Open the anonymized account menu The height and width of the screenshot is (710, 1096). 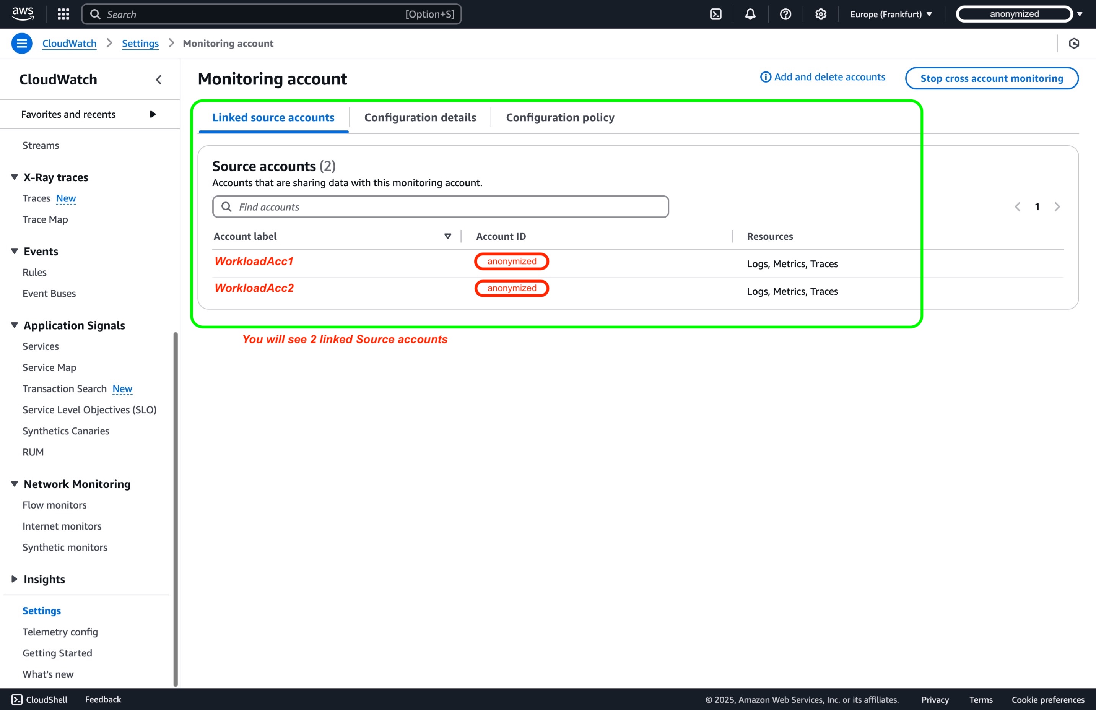[x=1019, y=14]
